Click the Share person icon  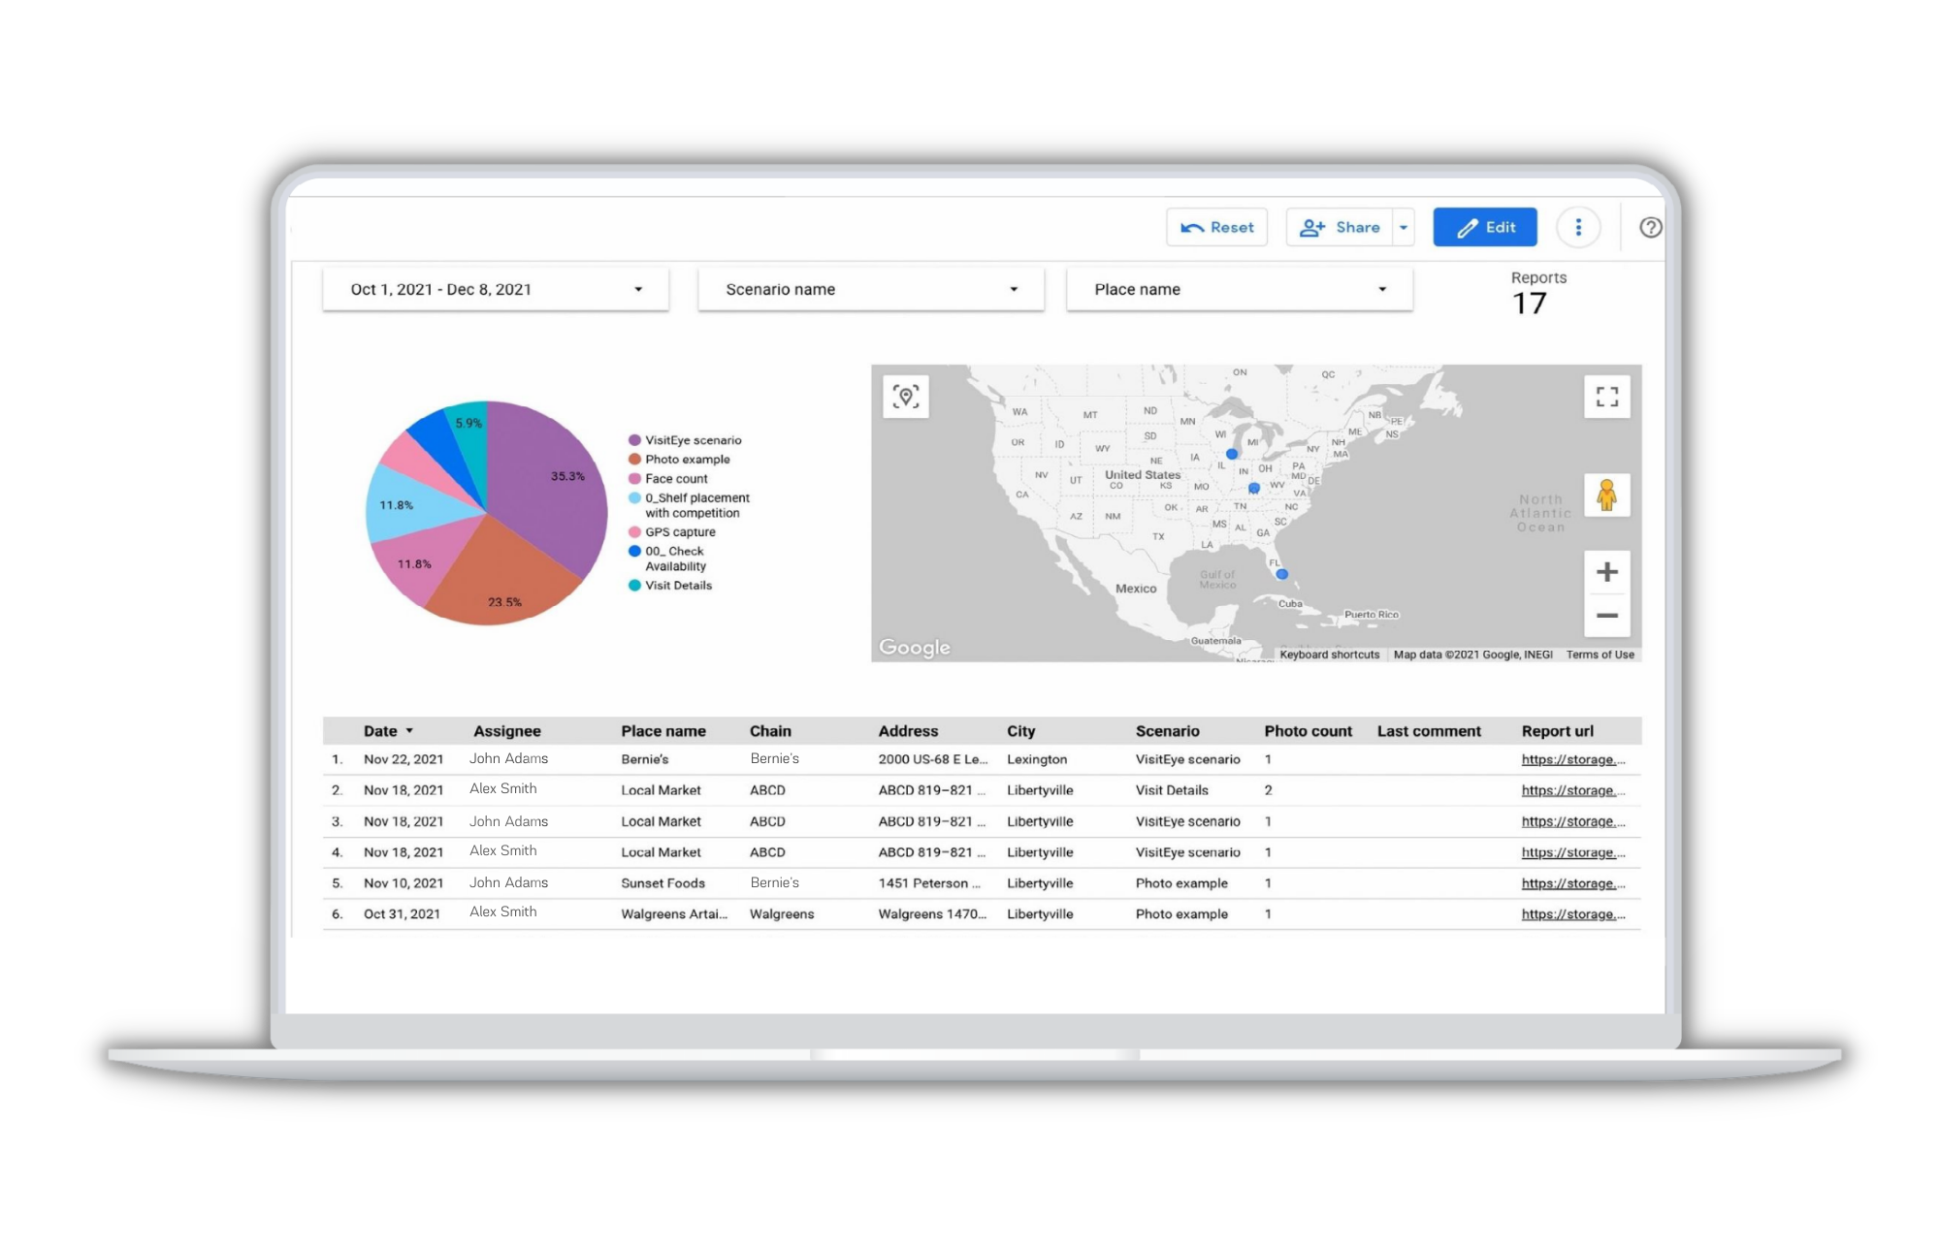pos(1312,227)
